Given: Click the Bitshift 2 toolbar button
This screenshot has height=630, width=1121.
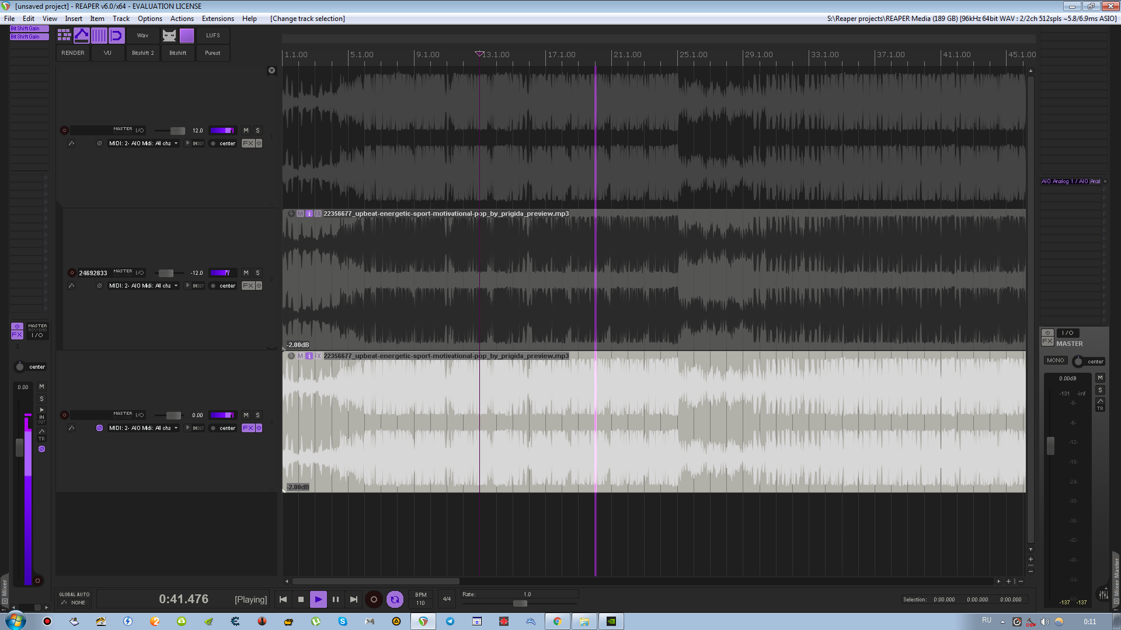Looking at the screenshot, I should point(143,53).
